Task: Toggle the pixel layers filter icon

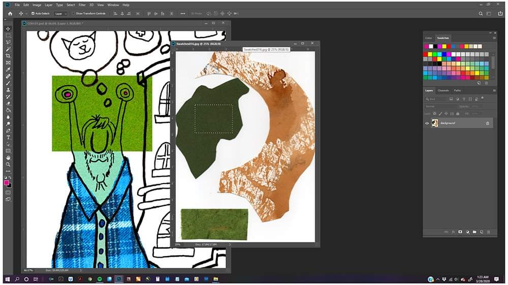Action: 451,99
